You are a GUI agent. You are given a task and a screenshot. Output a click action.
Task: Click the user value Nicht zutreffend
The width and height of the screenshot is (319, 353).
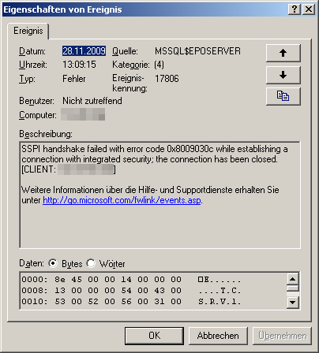[x=92, y=101]
